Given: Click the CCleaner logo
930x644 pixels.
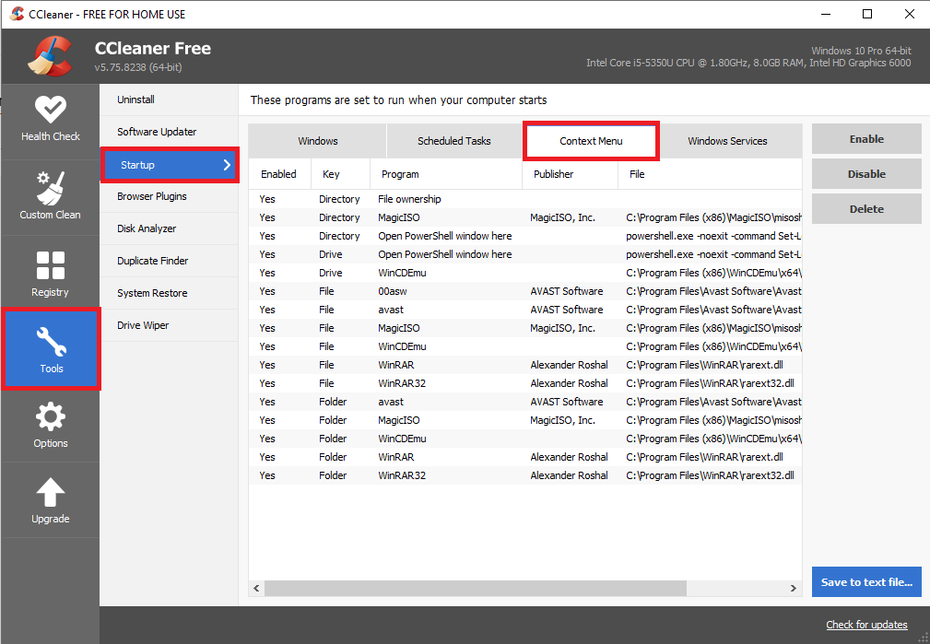Looking at the screenshot, I should pos(52,56).
